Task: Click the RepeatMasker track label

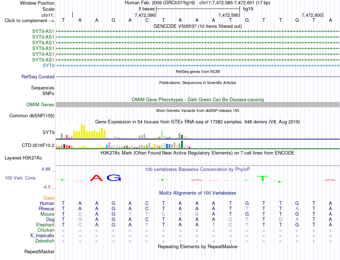Action: click(x=39, y=251)
